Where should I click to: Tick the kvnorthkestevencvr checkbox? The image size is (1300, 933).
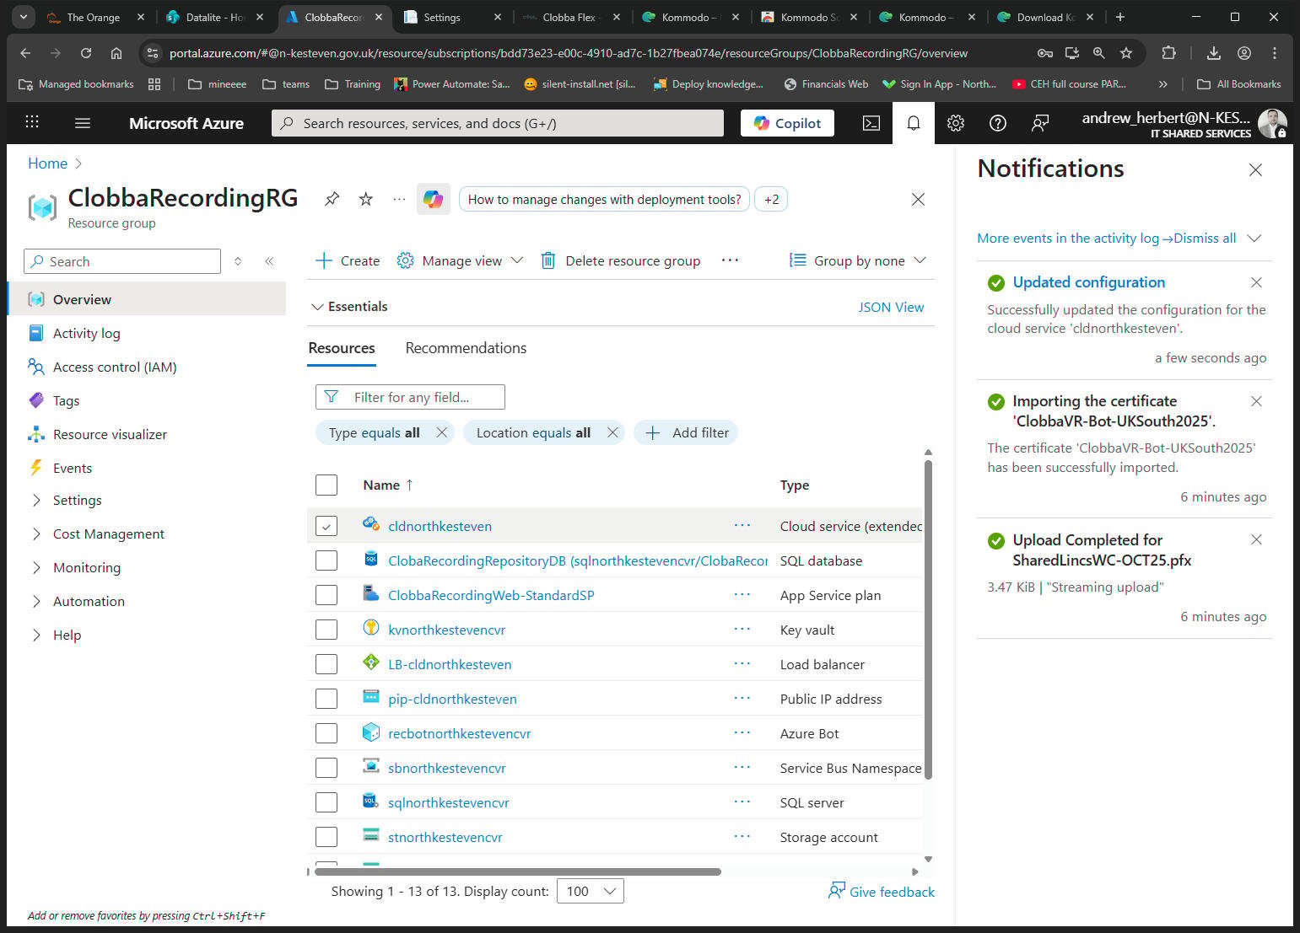[x=326, y=630]
